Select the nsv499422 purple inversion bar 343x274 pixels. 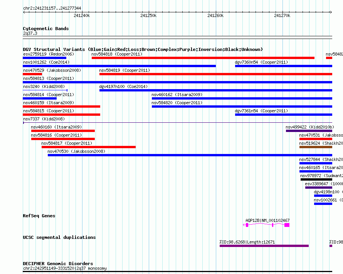[309, 131]
